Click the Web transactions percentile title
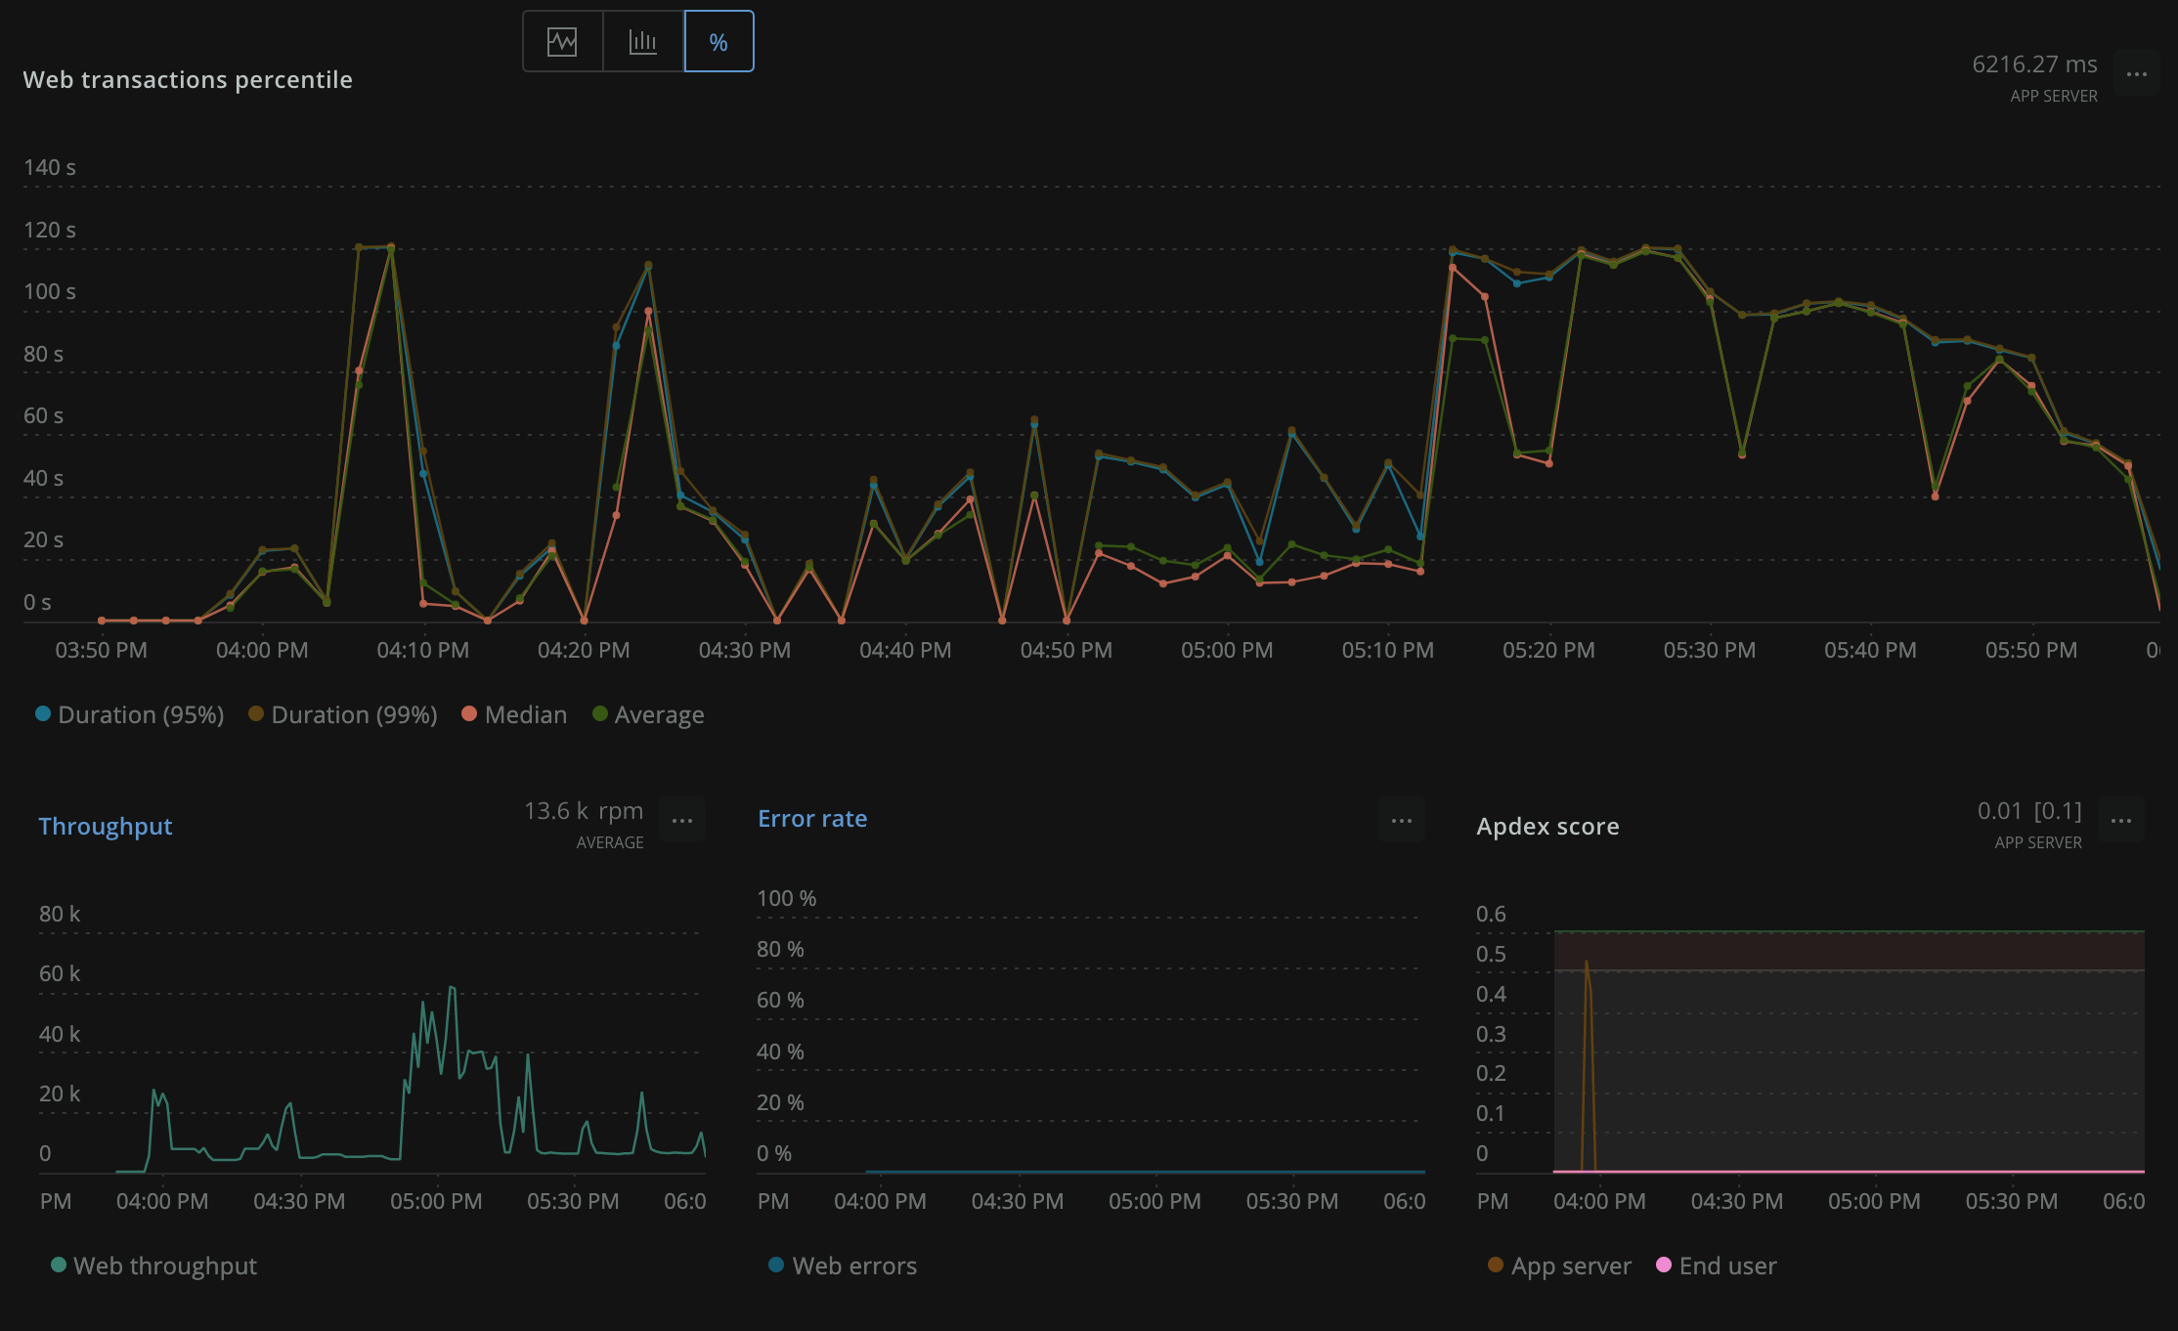2178x1331 pixels. pyautogui.click(x=188, y=79)
